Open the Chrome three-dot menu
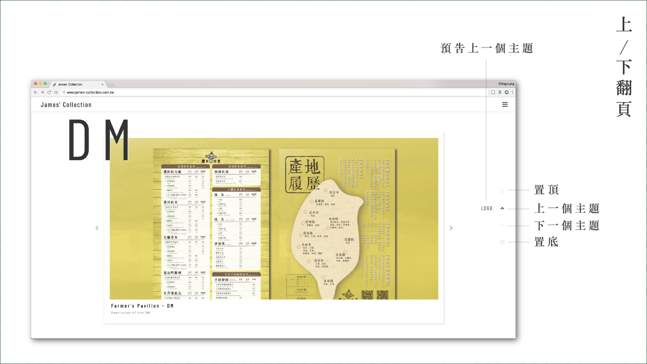This screenshot has height=364, width=647. click(512, 92)
